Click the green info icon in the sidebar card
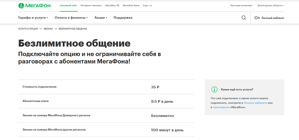The height and width of the screenshot is (140, 299). tap(214, 89)
